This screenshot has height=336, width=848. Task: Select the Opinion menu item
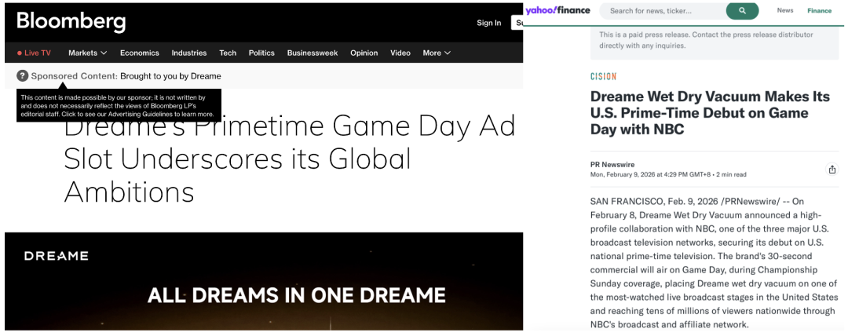click(364, 53)
